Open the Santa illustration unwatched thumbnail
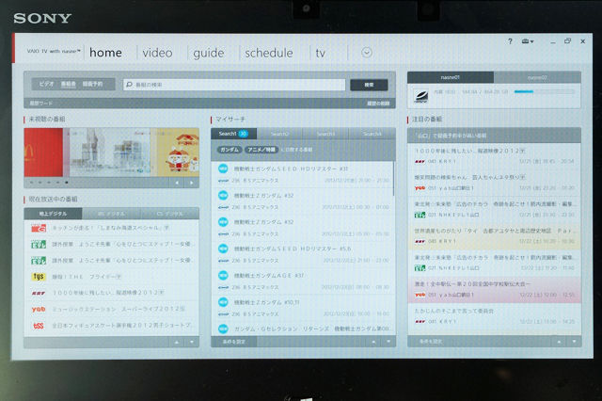Screen dimensions: 602x401 pyautogui.click(x=178, y=152)
